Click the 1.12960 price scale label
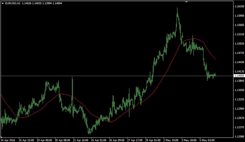The height and width of the screenshot is (142, 245). pyautogui.click(x=239, y=108)
